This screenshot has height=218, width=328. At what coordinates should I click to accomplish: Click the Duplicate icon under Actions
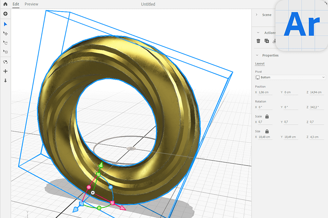click(267, 41)
